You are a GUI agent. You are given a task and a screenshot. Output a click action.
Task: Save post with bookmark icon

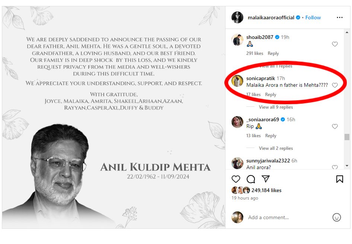pos(339,179)
